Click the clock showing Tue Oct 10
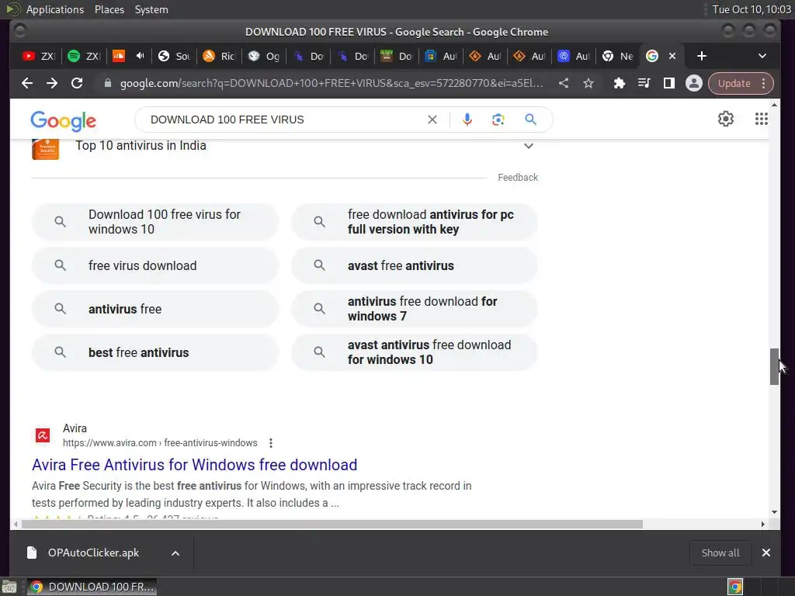 coord(752,9)
